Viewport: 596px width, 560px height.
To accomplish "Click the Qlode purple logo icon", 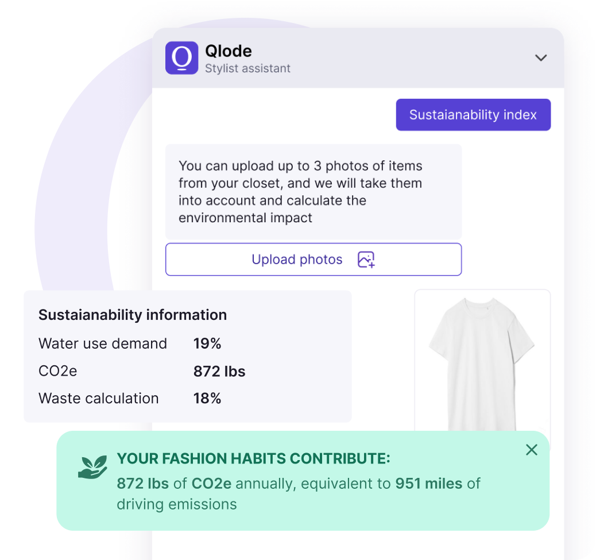I will click(x=181, y=58).
